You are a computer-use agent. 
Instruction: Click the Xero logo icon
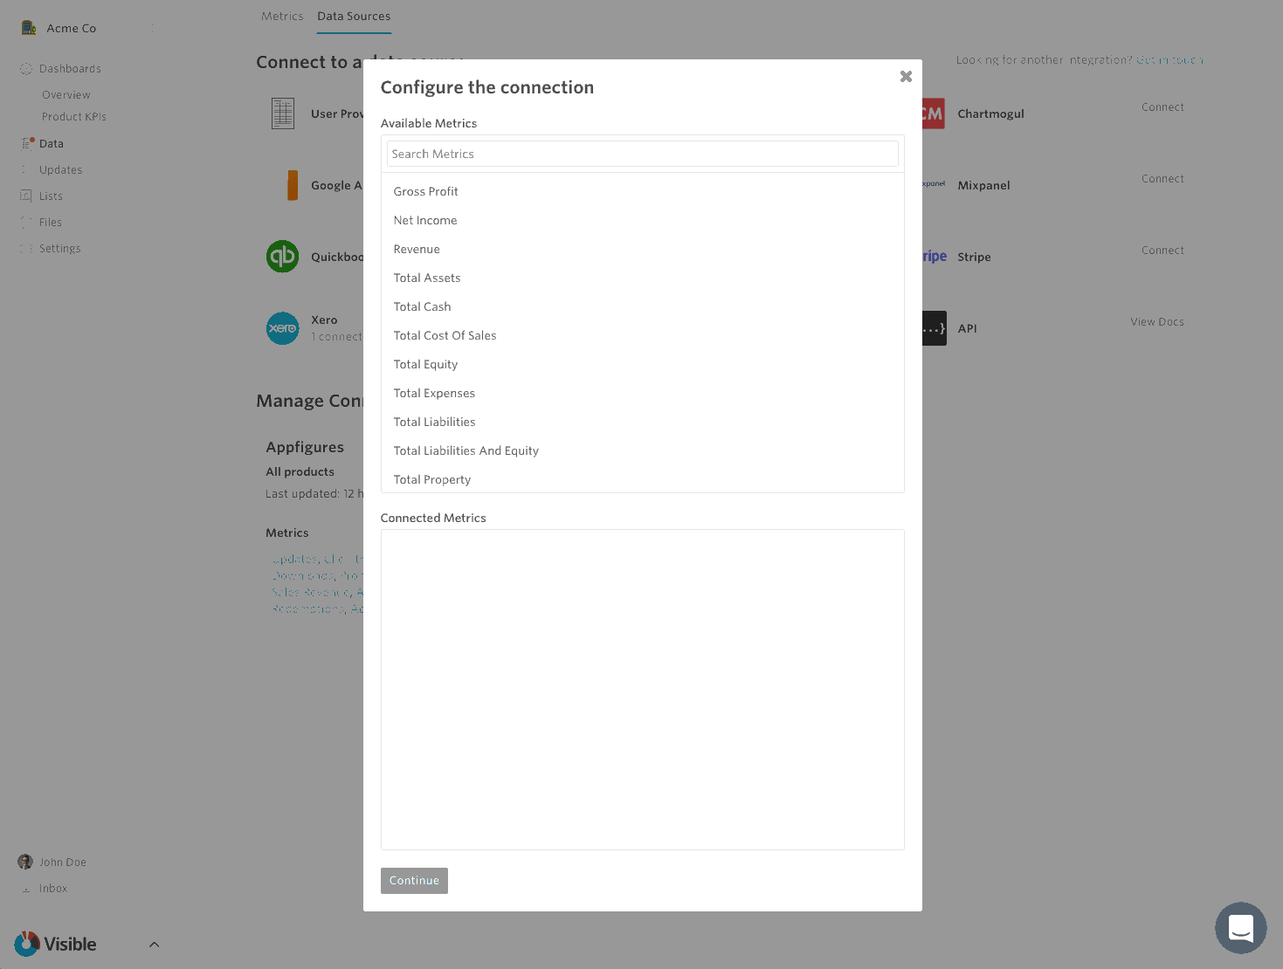click(282, 328)
